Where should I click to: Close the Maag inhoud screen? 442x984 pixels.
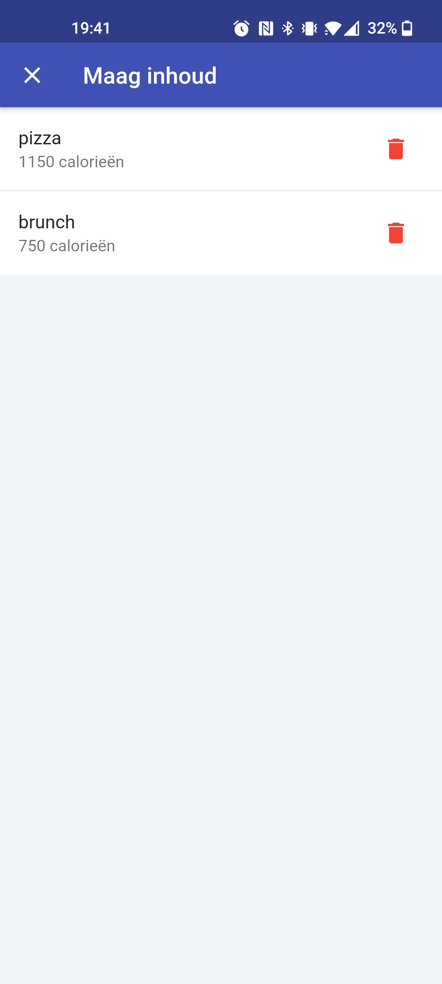(x=32, y=75)
